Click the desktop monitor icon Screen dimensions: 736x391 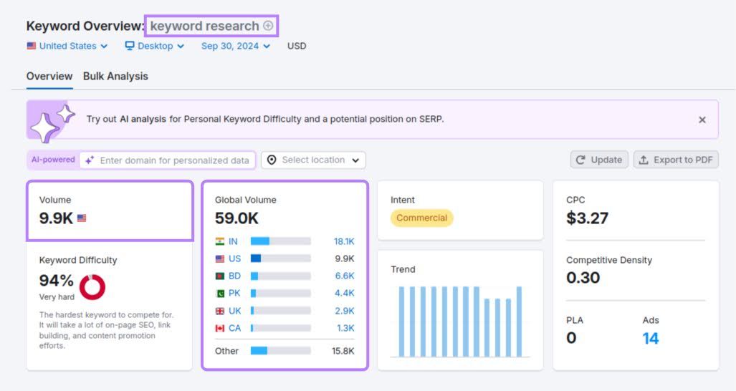pyautogui.click(x=130, y=46)
